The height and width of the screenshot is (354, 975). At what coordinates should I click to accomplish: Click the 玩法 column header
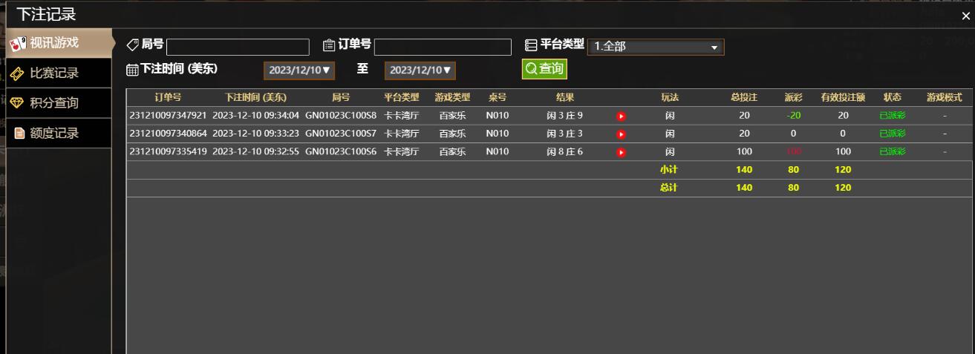point(670,97)
